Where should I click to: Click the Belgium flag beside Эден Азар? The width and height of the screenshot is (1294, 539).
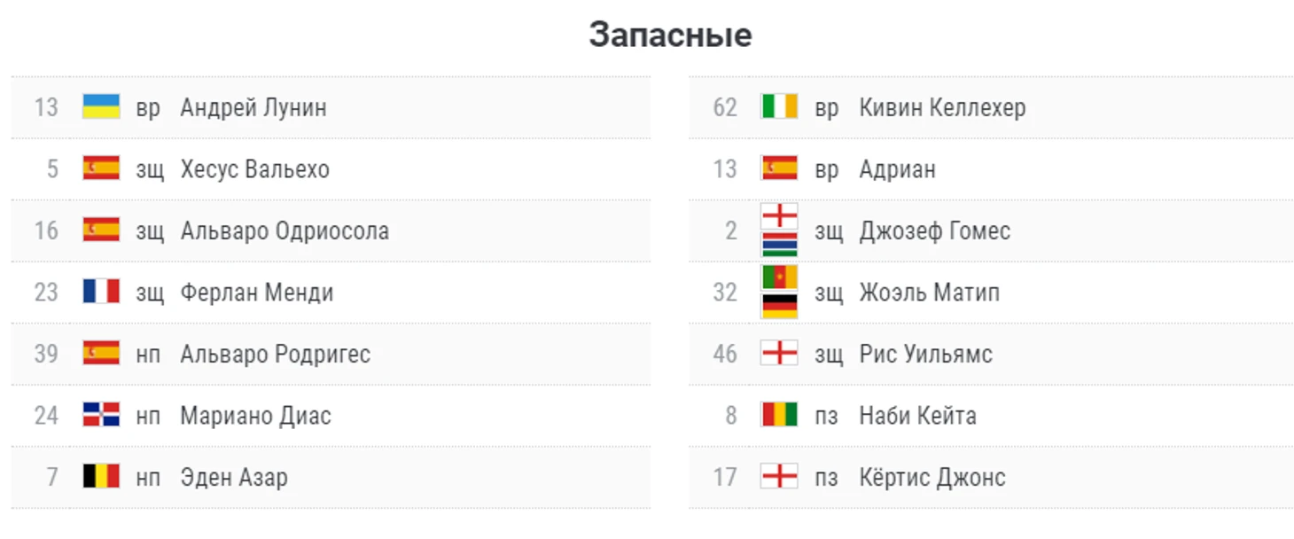[101, 477]
